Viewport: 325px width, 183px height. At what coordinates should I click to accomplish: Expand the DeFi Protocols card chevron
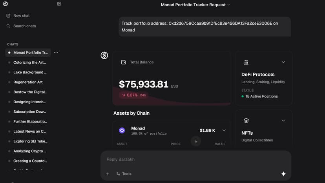click(x=283, y=62)
